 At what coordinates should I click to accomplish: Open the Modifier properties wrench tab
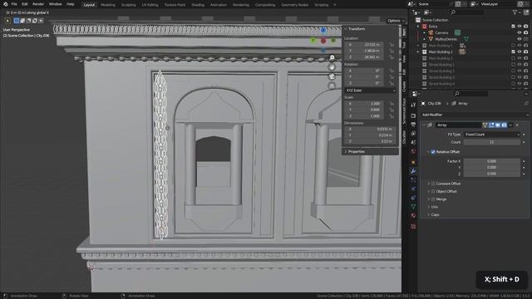click(413, 171)
